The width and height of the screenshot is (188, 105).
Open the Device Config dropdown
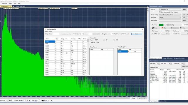(x=170, y=15)
